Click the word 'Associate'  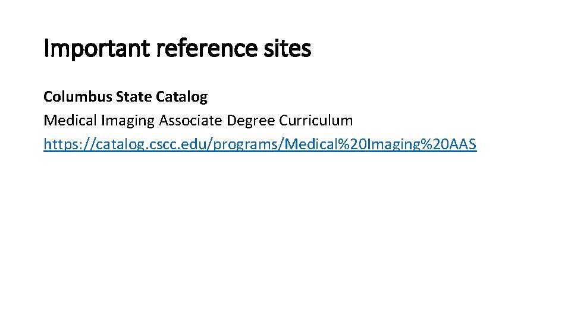tap(190, 121)
